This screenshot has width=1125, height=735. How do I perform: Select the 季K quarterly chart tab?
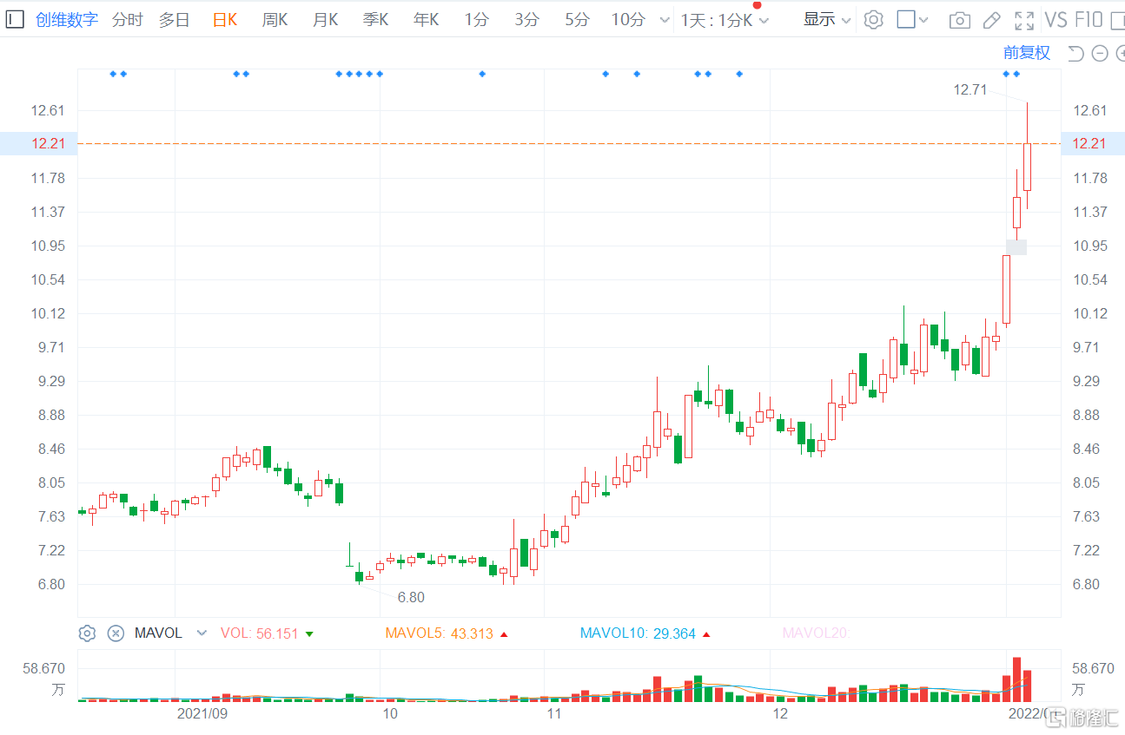coord(375,19)
